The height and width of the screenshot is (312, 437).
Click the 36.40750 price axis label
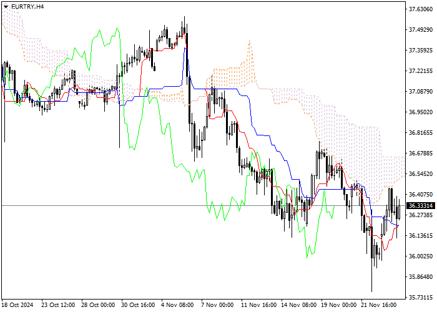(421, 195)
